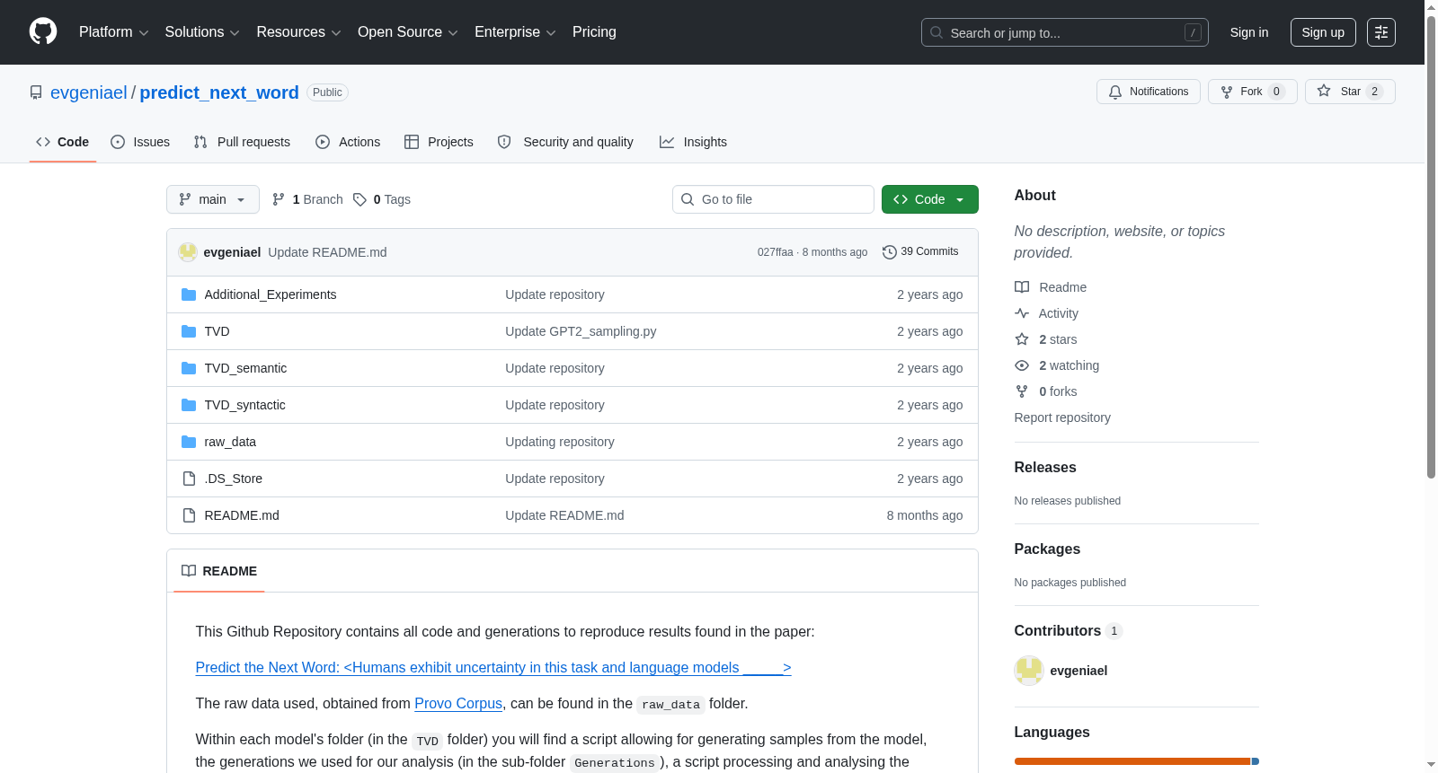Viewport: 1438px width, 773px height.
Task: Open the Update GPT2_sampling.py commit message
Action: click(x=581, y=331)
